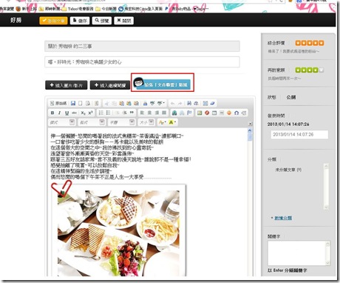Click the Preview document icon in editor toolbar

coord(88,103)
